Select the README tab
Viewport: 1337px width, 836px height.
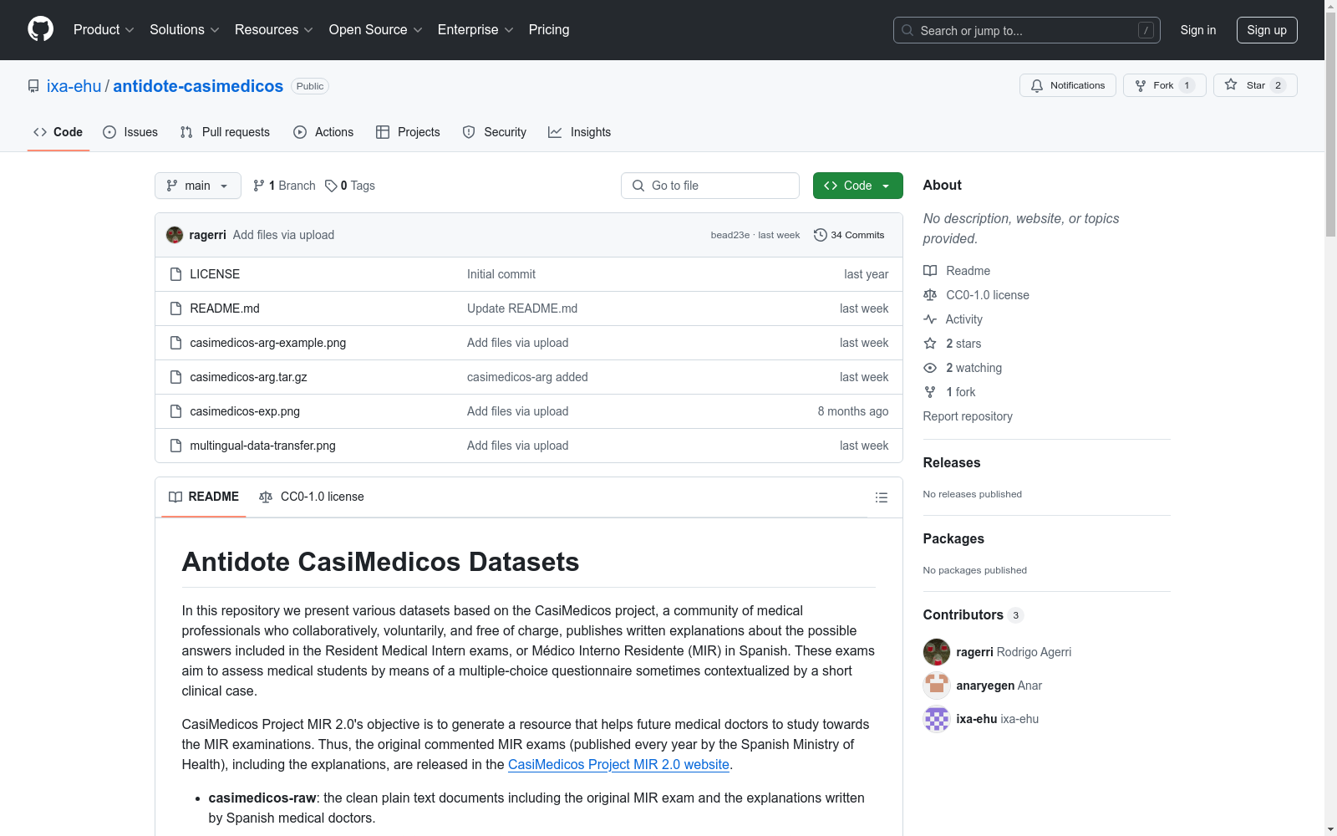coord(204,497)
